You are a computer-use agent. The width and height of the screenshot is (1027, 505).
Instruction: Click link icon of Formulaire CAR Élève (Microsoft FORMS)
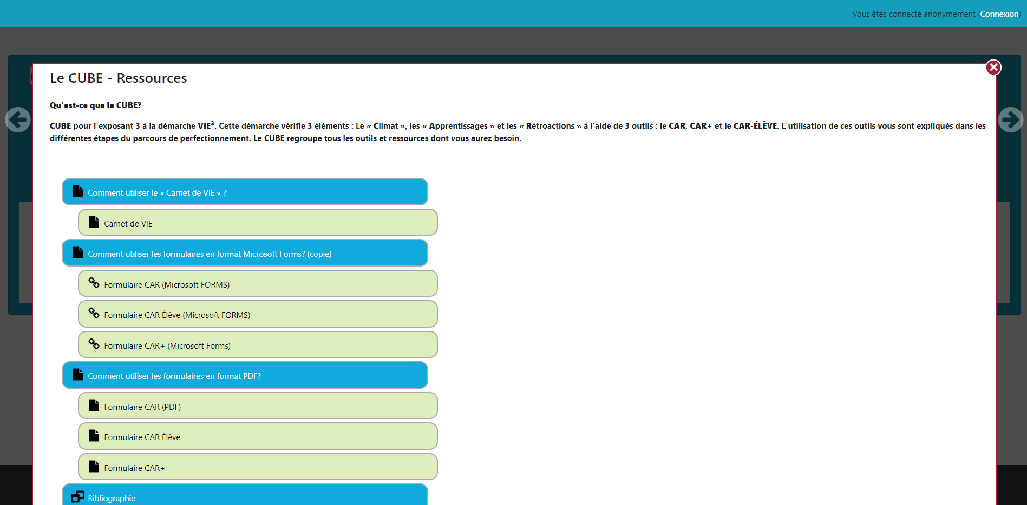pyautogui.click(x=94, y=313)
